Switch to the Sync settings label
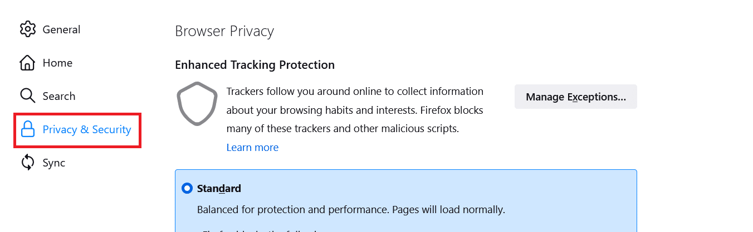The width and height of the screenshot is (753, 232). coord(54,163)
